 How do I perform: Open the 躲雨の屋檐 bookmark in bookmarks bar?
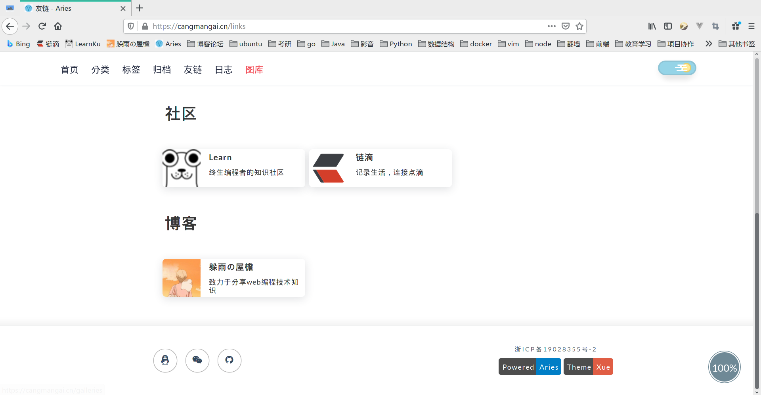point(128,44)
